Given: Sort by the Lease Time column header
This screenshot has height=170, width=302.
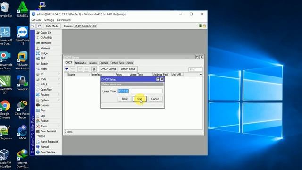Looking at the screenshot, I should 141,75.
